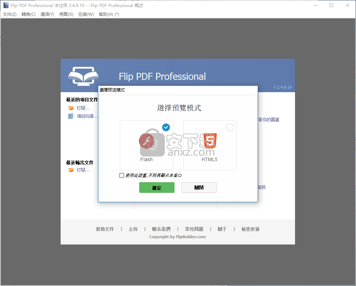Click the V 2.4.9.19 version text
Image resolution: width=356 pixels, height=286 pixels.
pyautogui.click(x=282, y=87)
